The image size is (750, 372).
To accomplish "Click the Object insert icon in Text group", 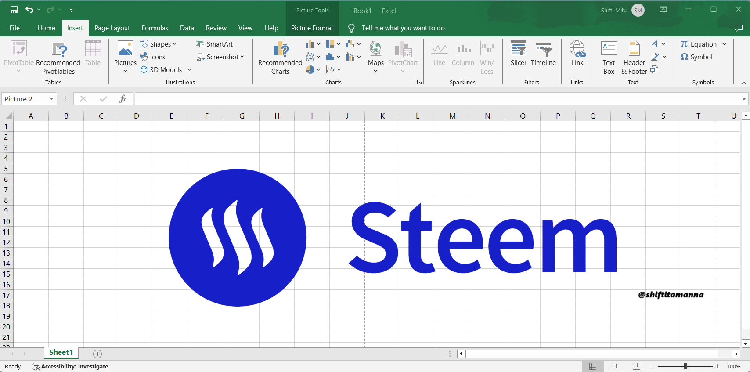I will pyautogui.click(x=654, y=69).
